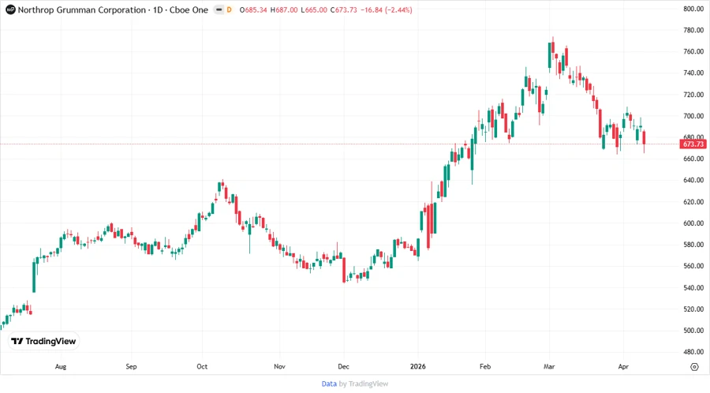Screen dimensions: 710x393
Task: Click the 700.00 price axis label
Action: [693, 116]
